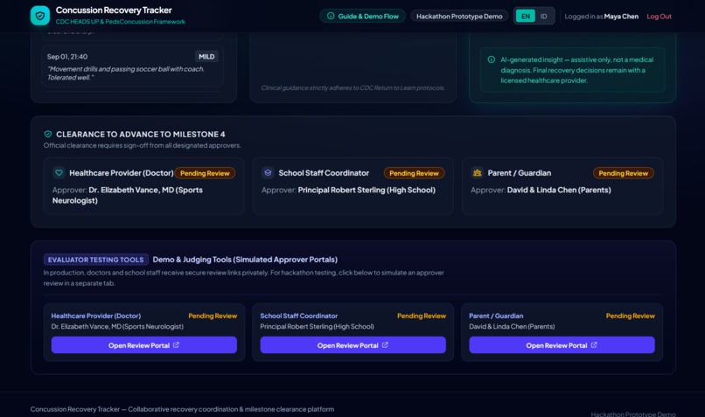
Task: Click the CLEARANCE TO ADVANCE TO MILESTONE 4 heading
Action: click(141, 135)
